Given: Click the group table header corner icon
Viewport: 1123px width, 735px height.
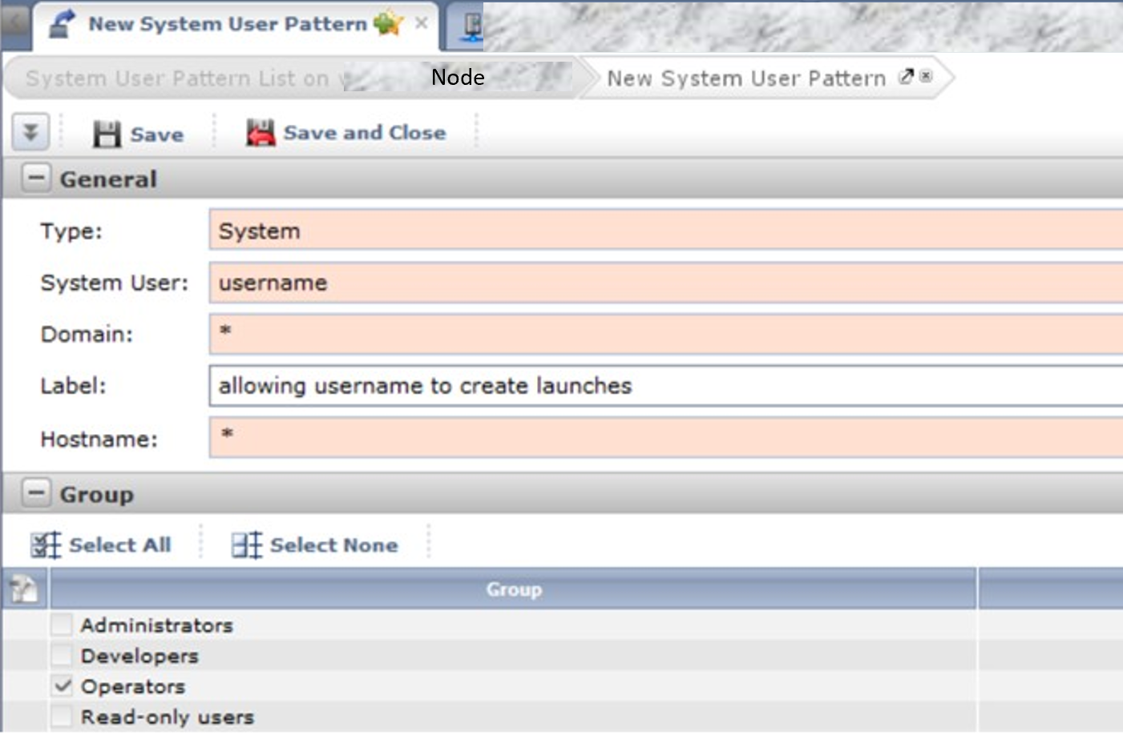Looking at the screenshot, I should coord(24,589).
